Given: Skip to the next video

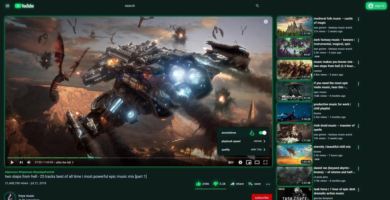Looking at the screenshot, I should pos(21,162).
